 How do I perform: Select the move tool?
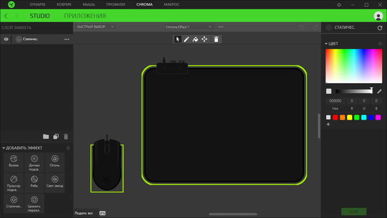pos(204,39)
